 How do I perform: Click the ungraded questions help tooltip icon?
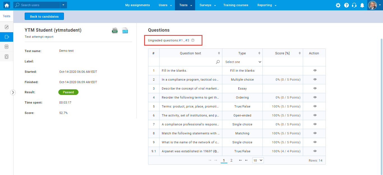[193, 40]
